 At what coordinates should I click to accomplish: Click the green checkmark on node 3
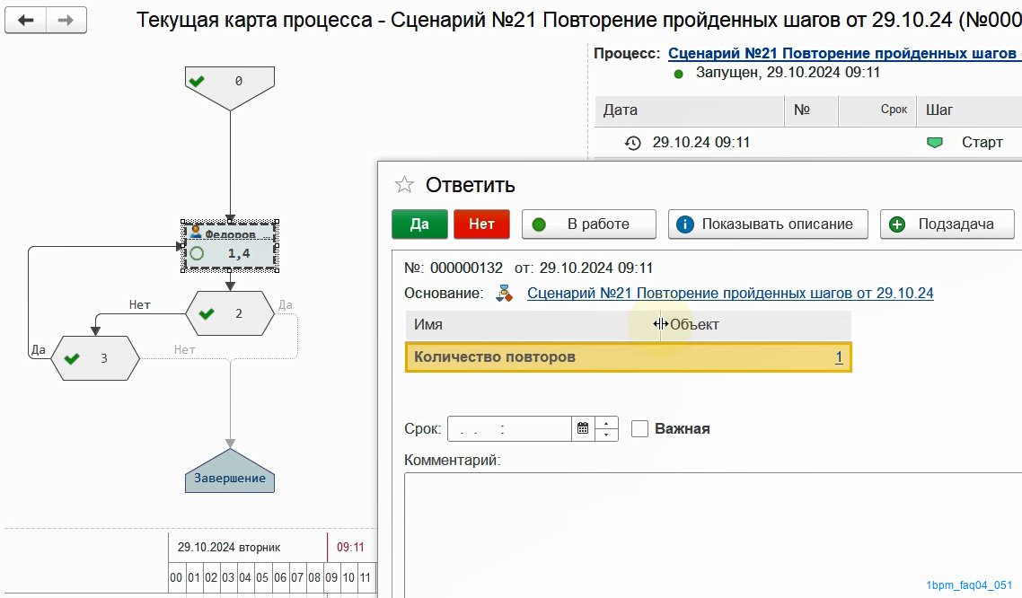click(x=72, y=358)
